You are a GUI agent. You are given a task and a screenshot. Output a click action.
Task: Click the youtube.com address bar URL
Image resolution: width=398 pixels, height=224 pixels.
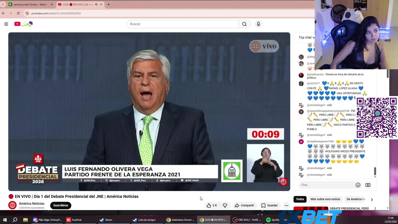(56, 13)
